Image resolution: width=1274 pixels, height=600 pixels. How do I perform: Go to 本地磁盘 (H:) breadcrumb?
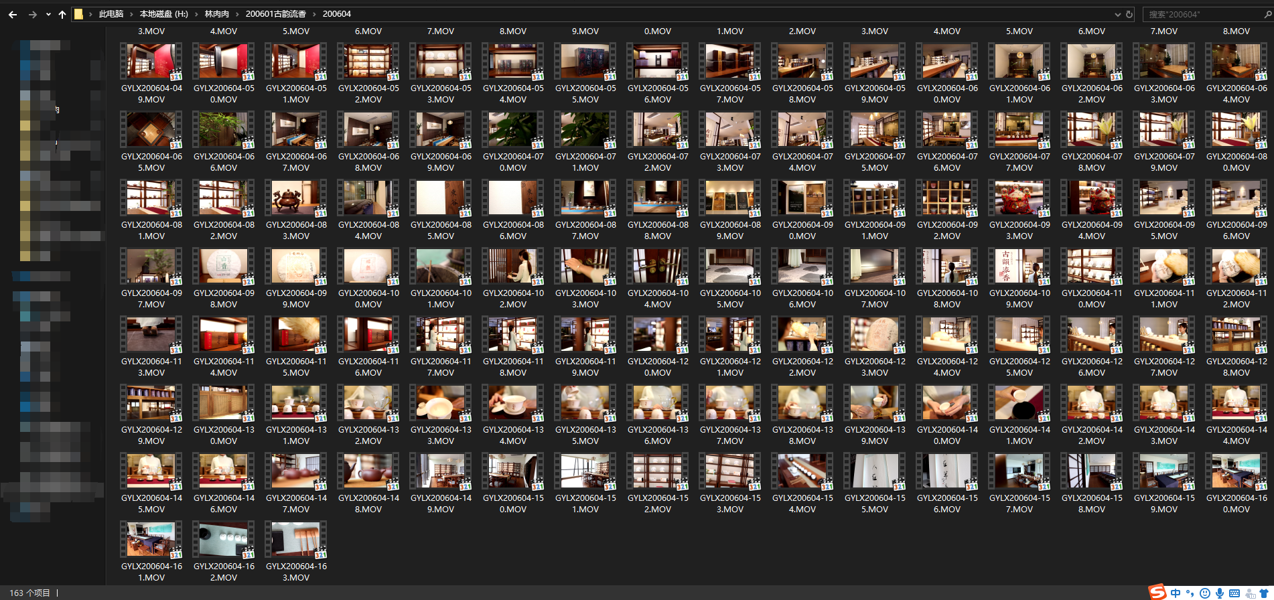[163, 14]
